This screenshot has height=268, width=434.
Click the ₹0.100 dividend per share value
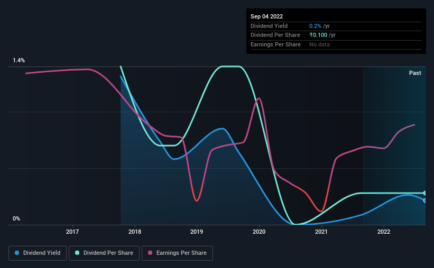(x=318, y=35)
